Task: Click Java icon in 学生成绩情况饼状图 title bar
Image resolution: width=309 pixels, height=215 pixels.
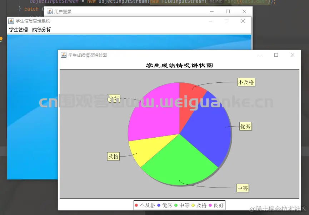Action: pos(64,55)
